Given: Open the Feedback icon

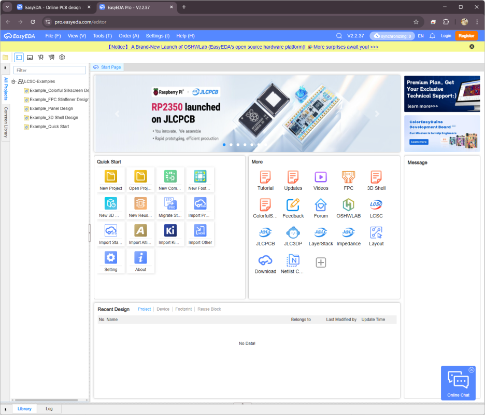Looking at the screenshot, I should [x=293, y=205].
